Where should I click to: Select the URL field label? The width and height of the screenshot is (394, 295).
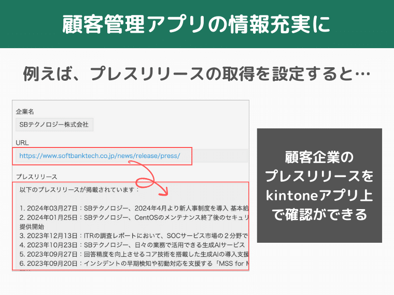tap(22, 143)
